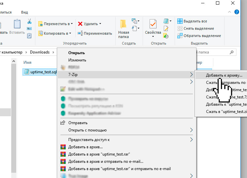
Task: Click the Снять выделение button
Action: point(195,28)
